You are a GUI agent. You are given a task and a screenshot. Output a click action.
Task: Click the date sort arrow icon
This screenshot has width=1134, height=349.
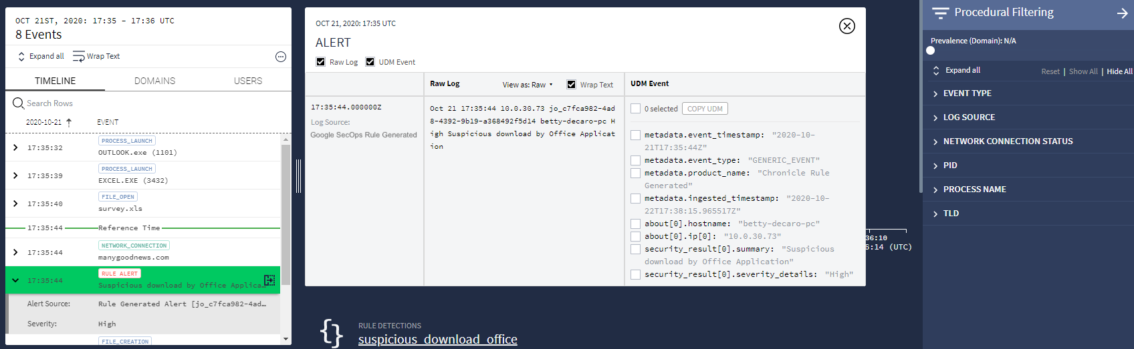tap(69, 122)
